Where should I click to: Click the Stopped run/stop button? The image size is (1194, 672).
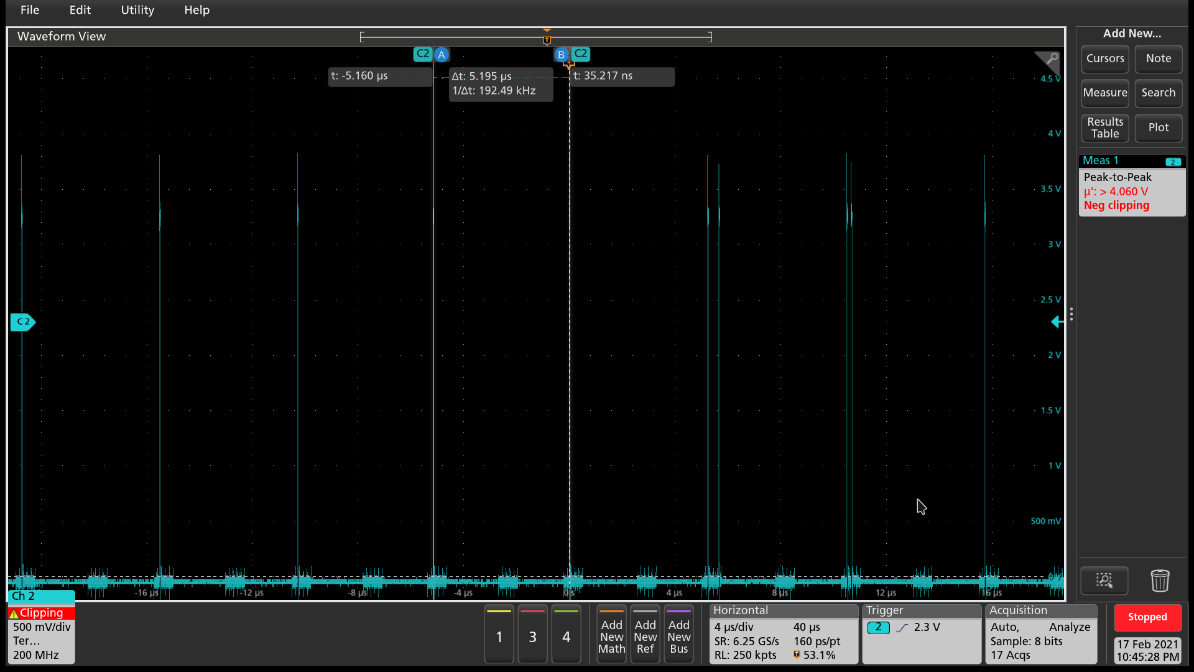click(x=1147, y=617)
